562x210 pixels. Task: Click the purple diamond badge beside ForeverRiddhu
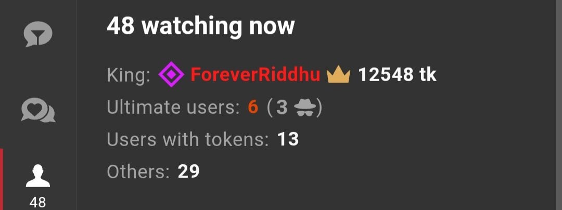click(171, 74)
